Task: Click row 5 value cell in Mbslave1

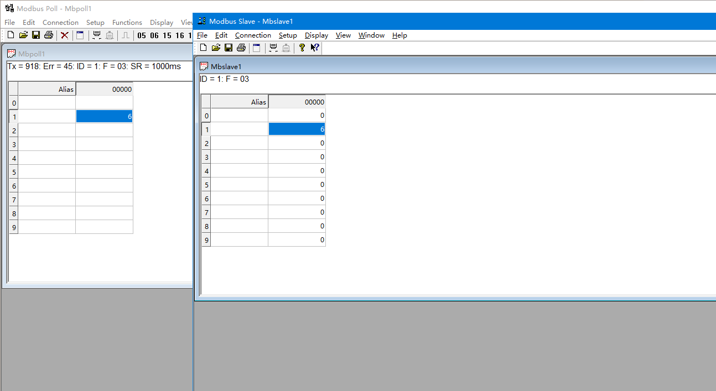Action: pyautogui.click(x=297, y=185)
